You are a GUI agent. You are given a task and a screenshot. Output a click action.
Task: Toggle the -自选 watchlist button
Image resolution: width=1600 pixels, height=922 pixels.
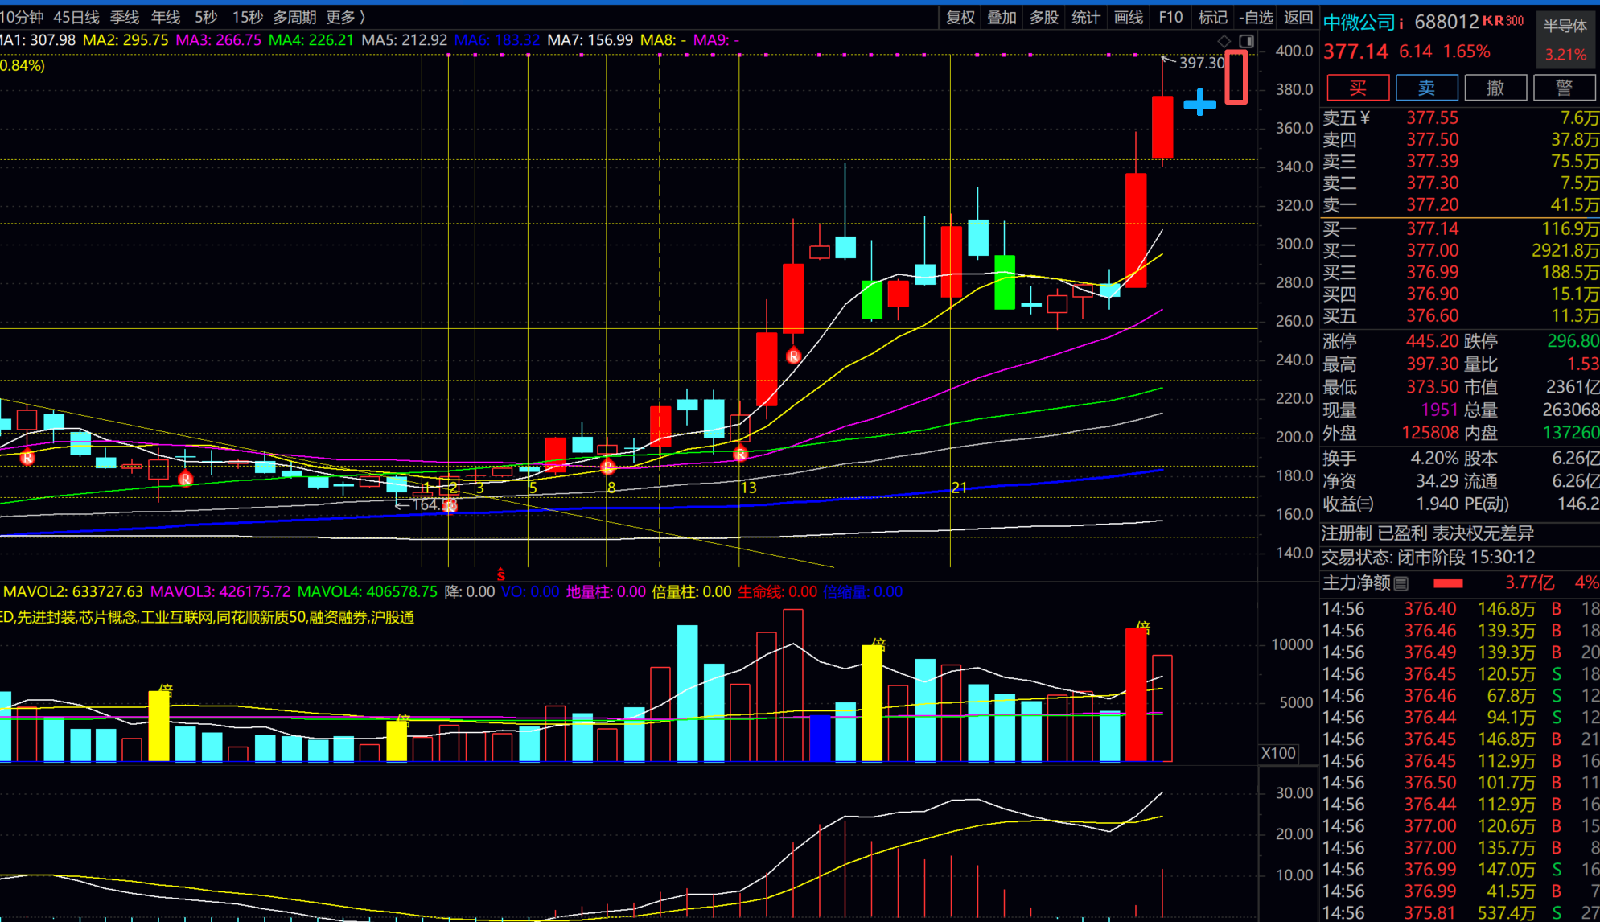coord(1256,17)
